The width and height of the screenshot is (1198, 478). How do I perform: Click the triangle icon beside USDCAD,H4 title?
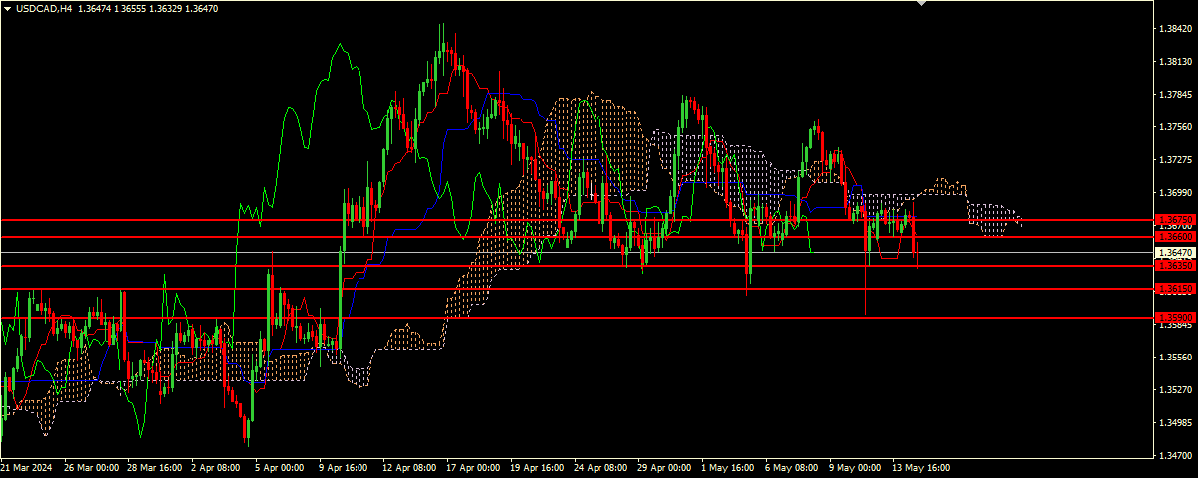(7, 8)
